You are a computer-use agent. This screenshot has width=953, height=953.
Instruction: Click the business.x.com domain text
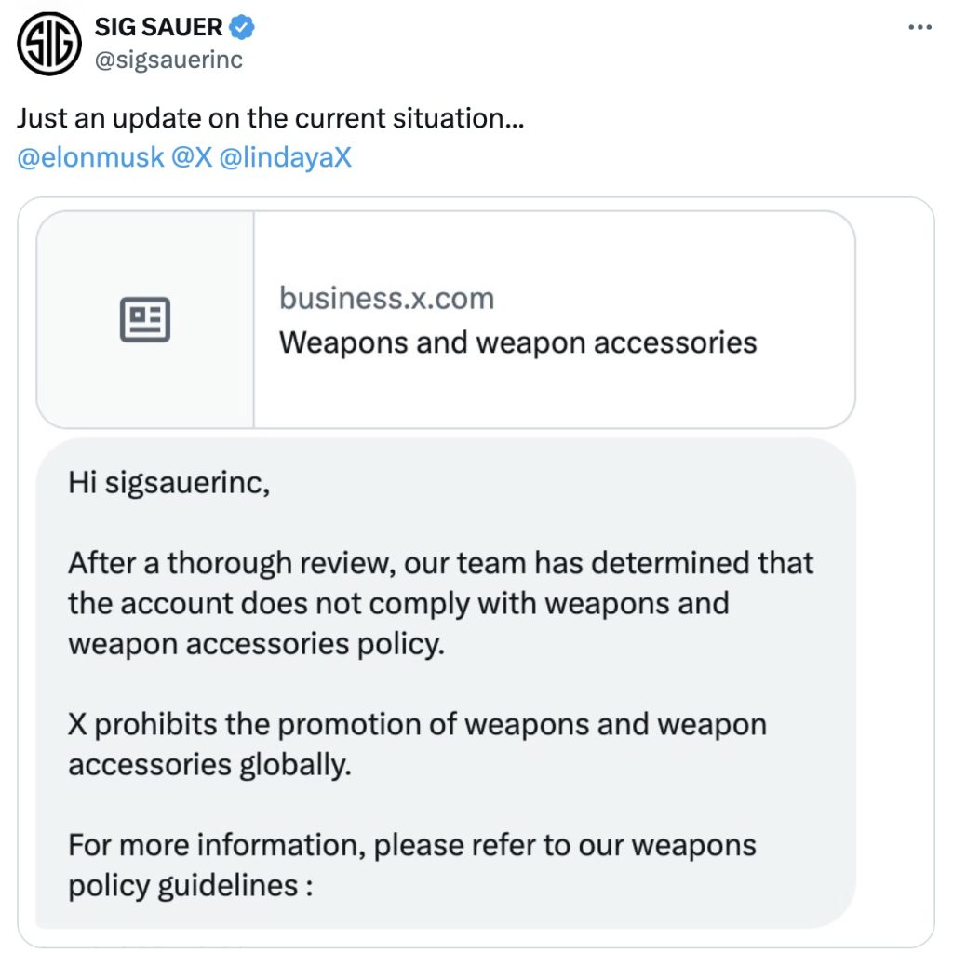tap(386, 299)
